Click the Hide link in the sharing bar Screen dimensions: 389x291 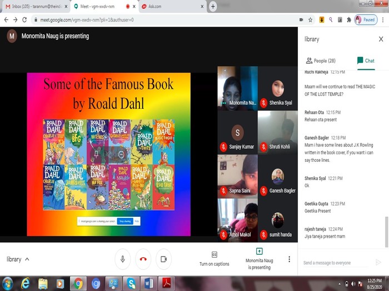137,221
